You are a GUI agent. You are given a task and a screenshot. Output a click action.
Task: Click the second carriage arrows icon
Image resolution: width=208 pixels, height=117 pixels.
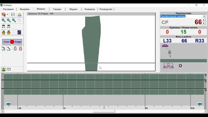click(x=9, y=26)
